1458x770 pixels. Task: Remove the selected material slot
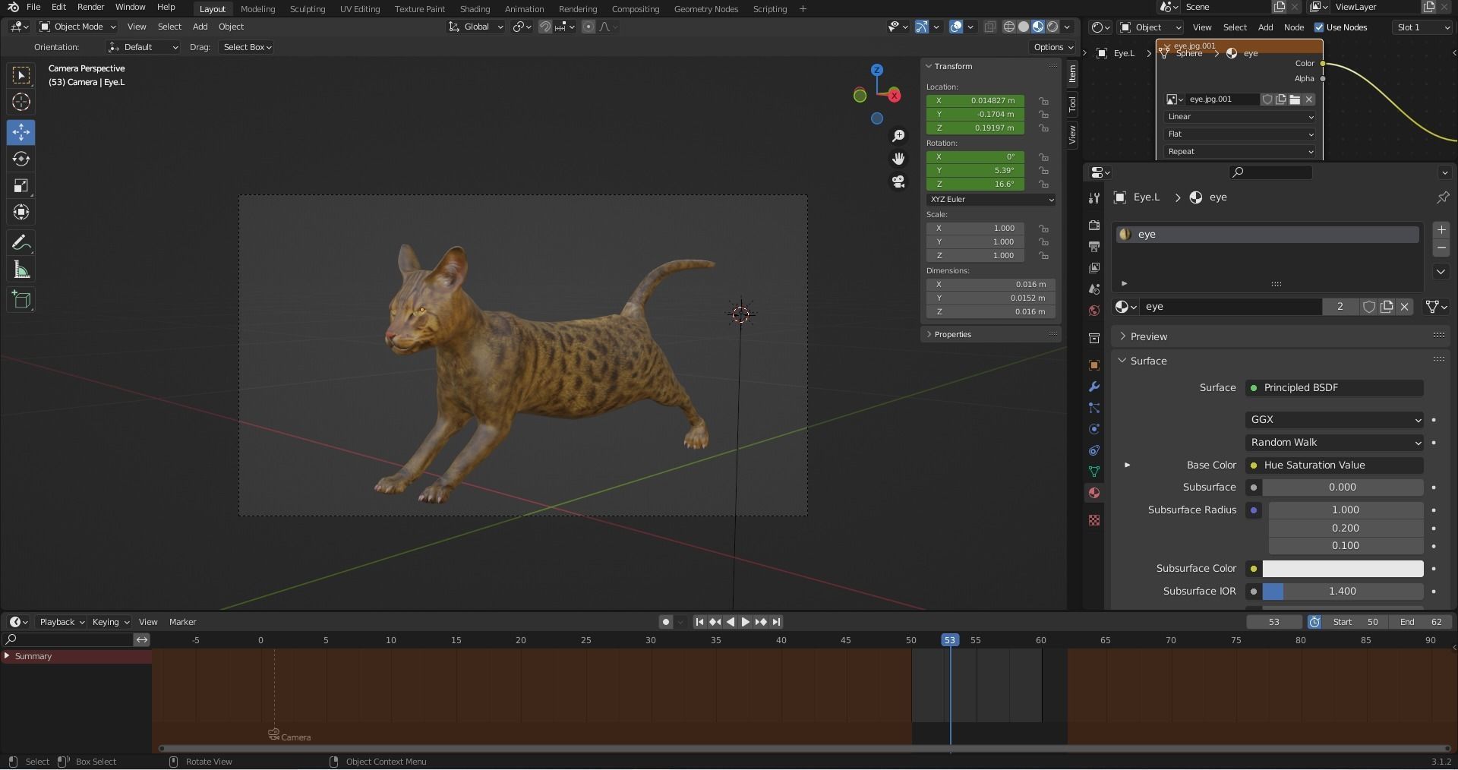pyautogui.click(x=1441, y=248)
